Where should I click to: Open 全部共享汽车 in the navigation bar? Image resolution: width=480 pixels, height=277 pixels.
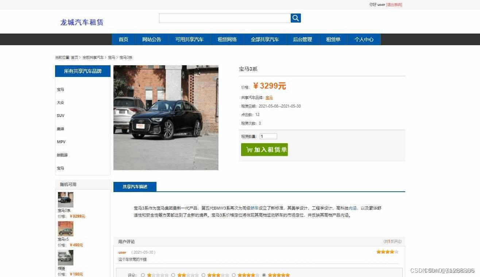(265, 39)
